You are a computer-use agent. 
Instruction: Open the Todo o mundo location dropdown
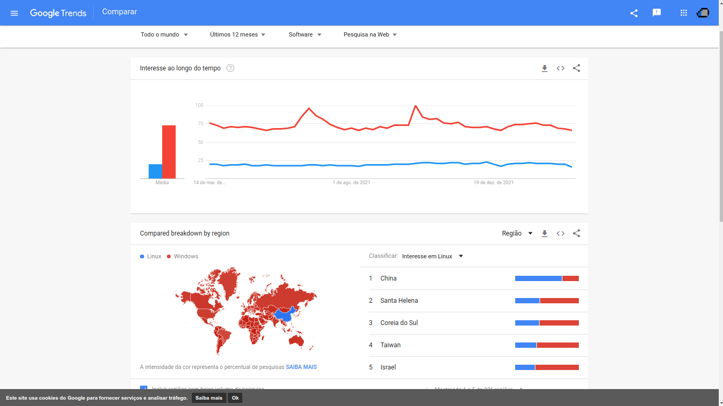[x=164, y=34]
